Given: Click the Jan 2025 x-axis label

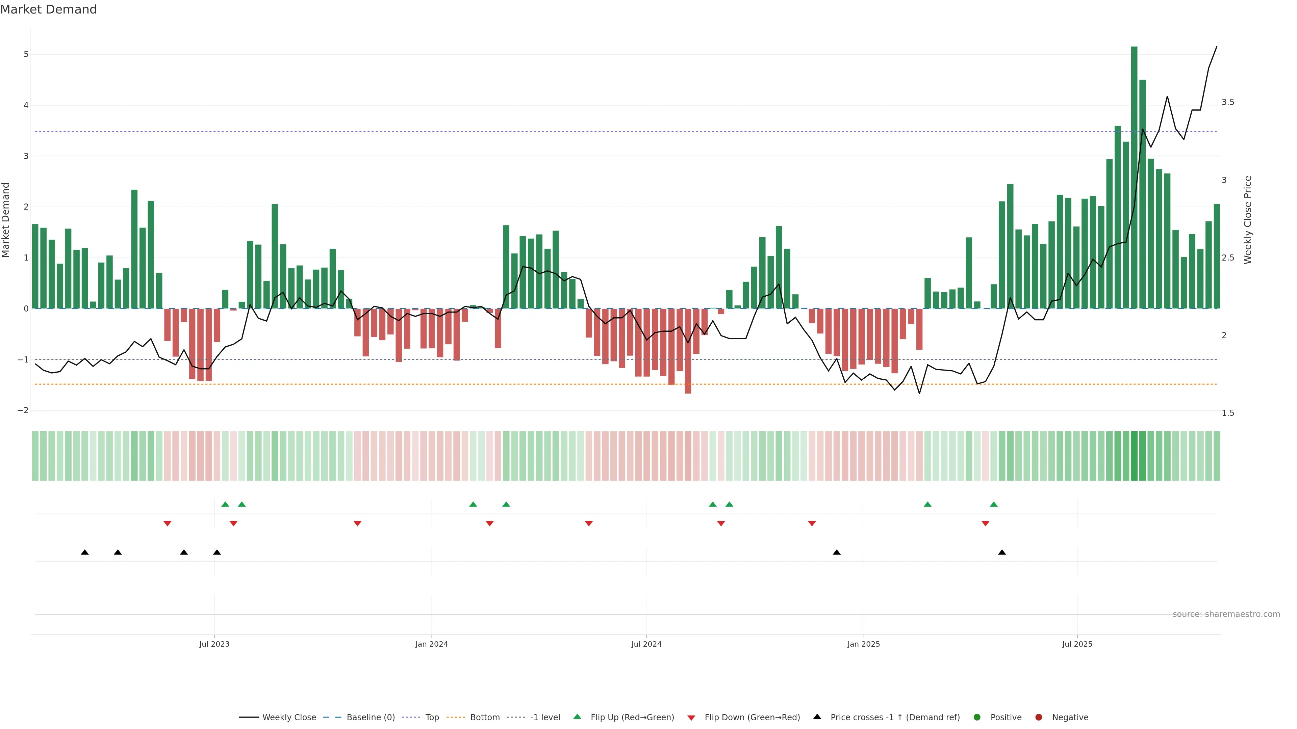Looking at the screenshot, I should pos(864,644).
